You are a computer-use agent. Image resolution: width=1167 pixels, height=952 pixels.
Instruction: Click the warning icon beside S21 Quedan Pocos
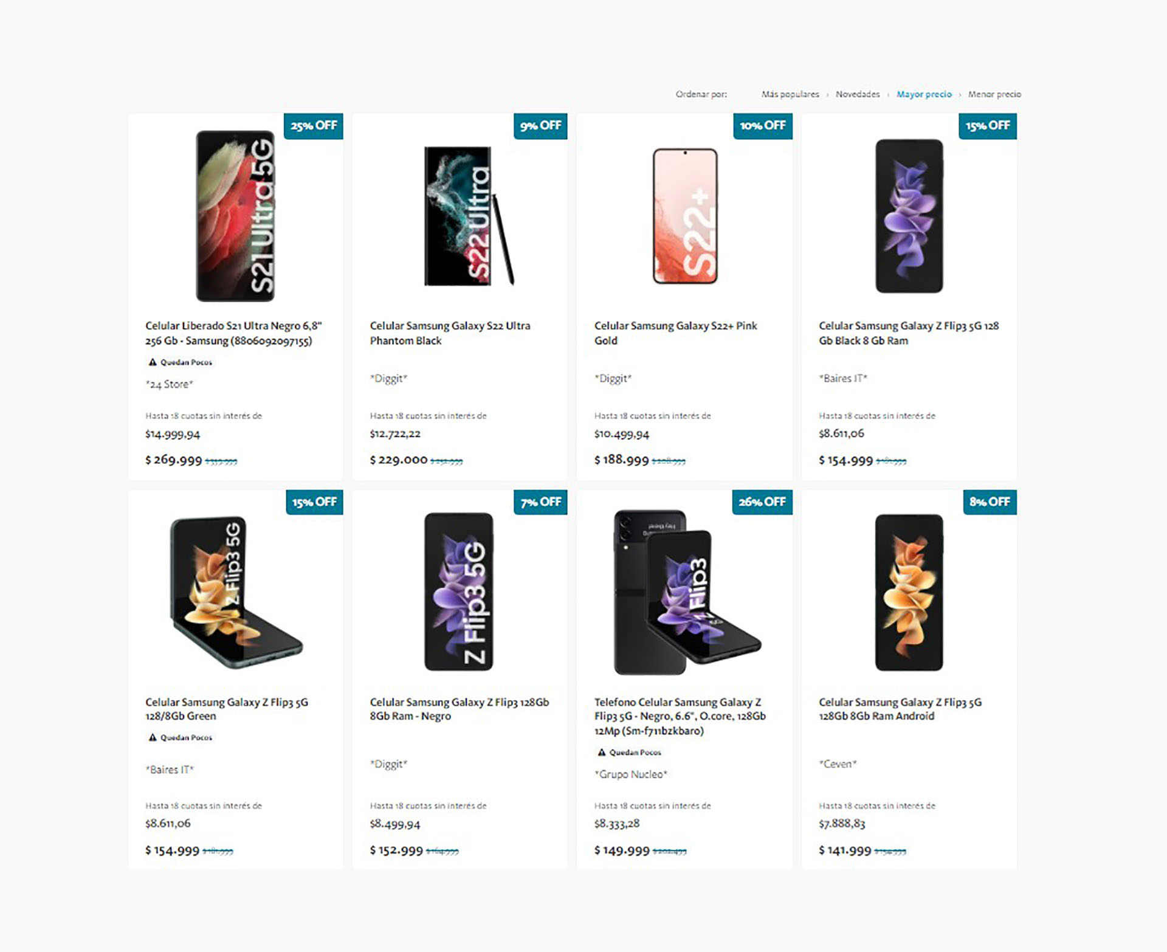(153, 362)
